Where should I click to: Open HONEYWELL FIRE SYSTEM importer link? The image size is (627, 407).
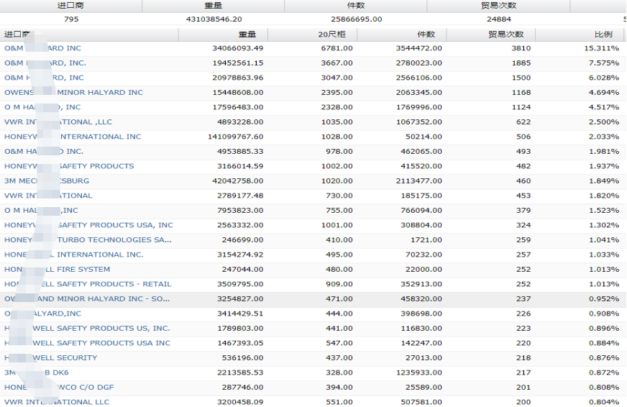click(58, 270)
